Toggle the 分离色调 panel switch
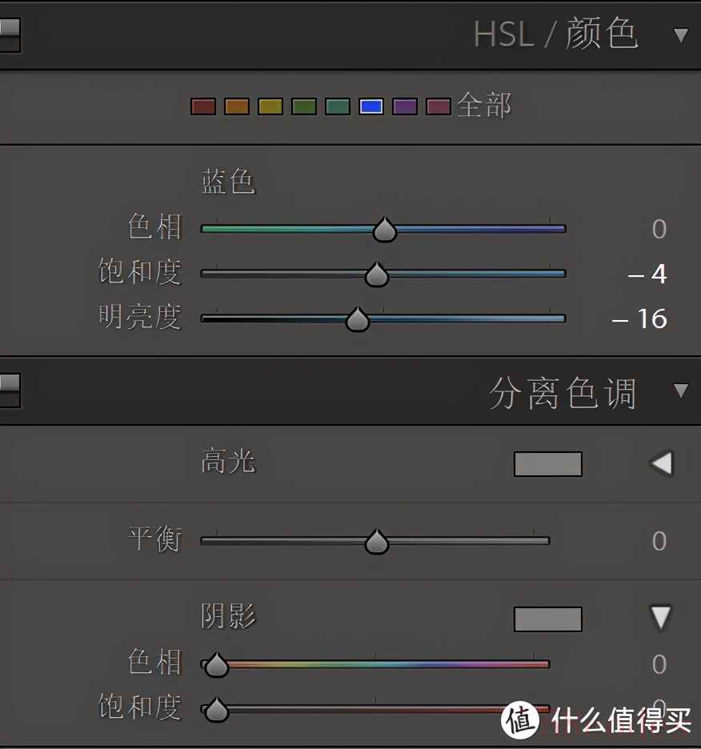The height and width of the screenshot is (749, 701). tap(10, 391)
